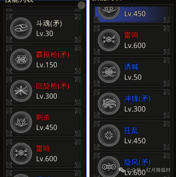Select the 诱喊 skill icon
176x177 pixels.
[109, 72]
